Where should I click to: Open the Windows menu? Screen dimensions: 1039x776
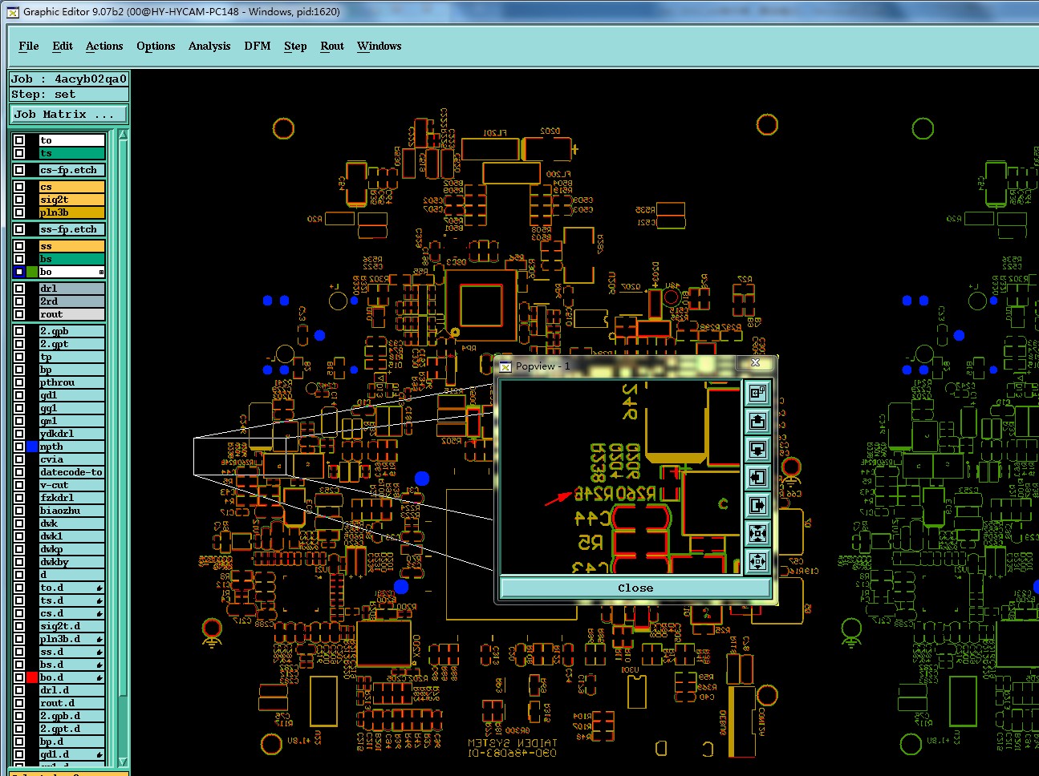[379, 46]
